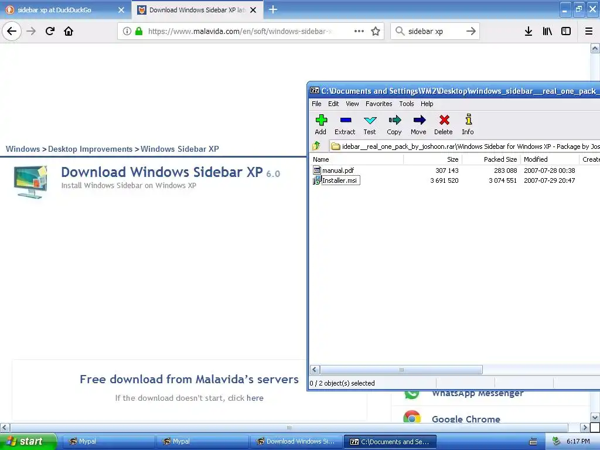
Task: Open the downloads panel
Action: click(x=529, y=31)
